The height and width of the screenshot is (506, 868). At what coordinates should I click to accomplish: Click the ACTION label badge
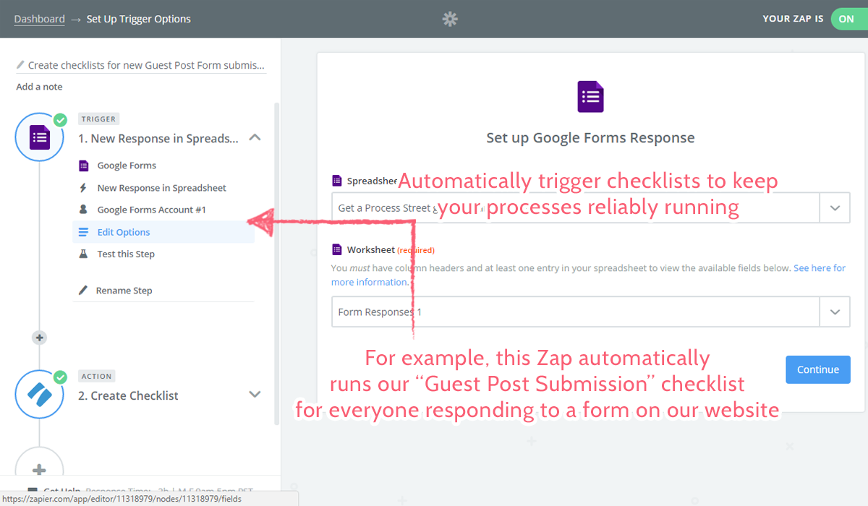click(97, 377)
